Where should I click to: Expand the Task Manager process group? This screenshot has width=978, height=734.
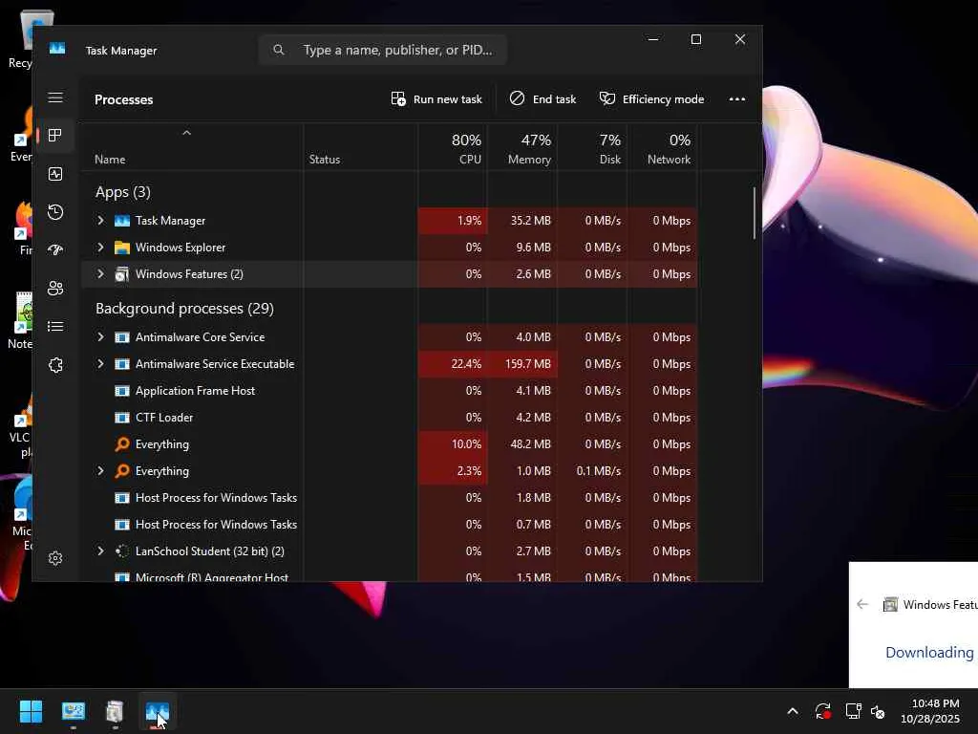click(x=100, y=221)
